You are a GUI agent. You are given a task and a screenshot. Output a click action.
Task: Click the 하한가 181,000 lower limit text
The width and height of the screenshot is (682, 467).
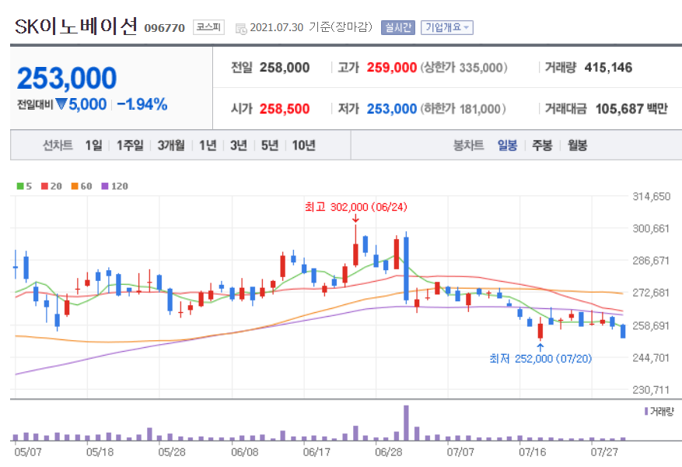(x=463, y=109)
